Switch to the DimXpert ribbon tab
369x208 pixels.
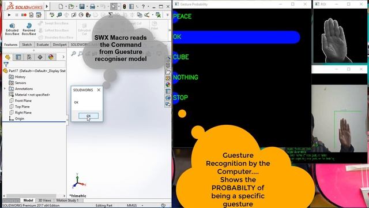point(59,44)
